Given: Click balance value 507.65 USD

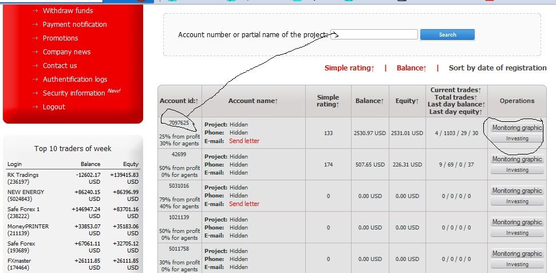Looking at the screenshot, I should (x=370, y=165).
